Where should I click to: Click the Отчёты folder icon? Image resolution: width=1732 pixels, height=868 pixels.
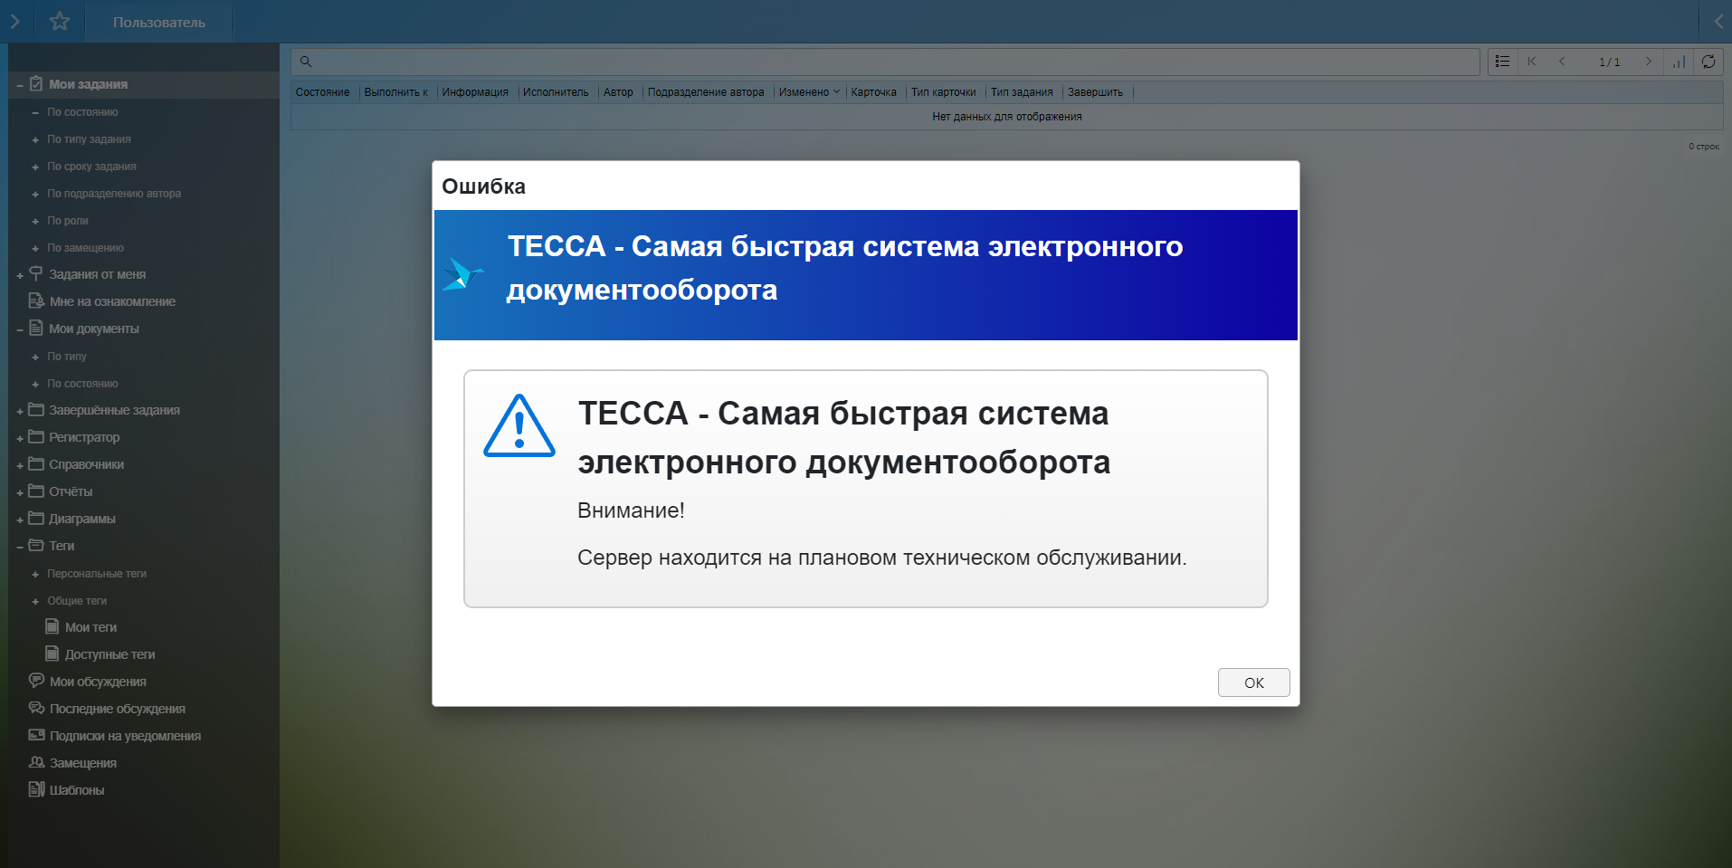pyautogui.click(x=36, y=491)
